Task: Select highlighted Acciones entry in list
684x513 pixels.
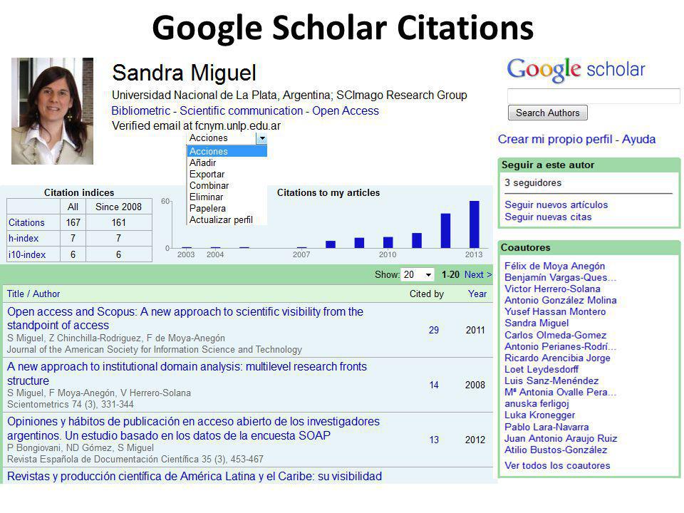Action: click(x=227, y=151)
